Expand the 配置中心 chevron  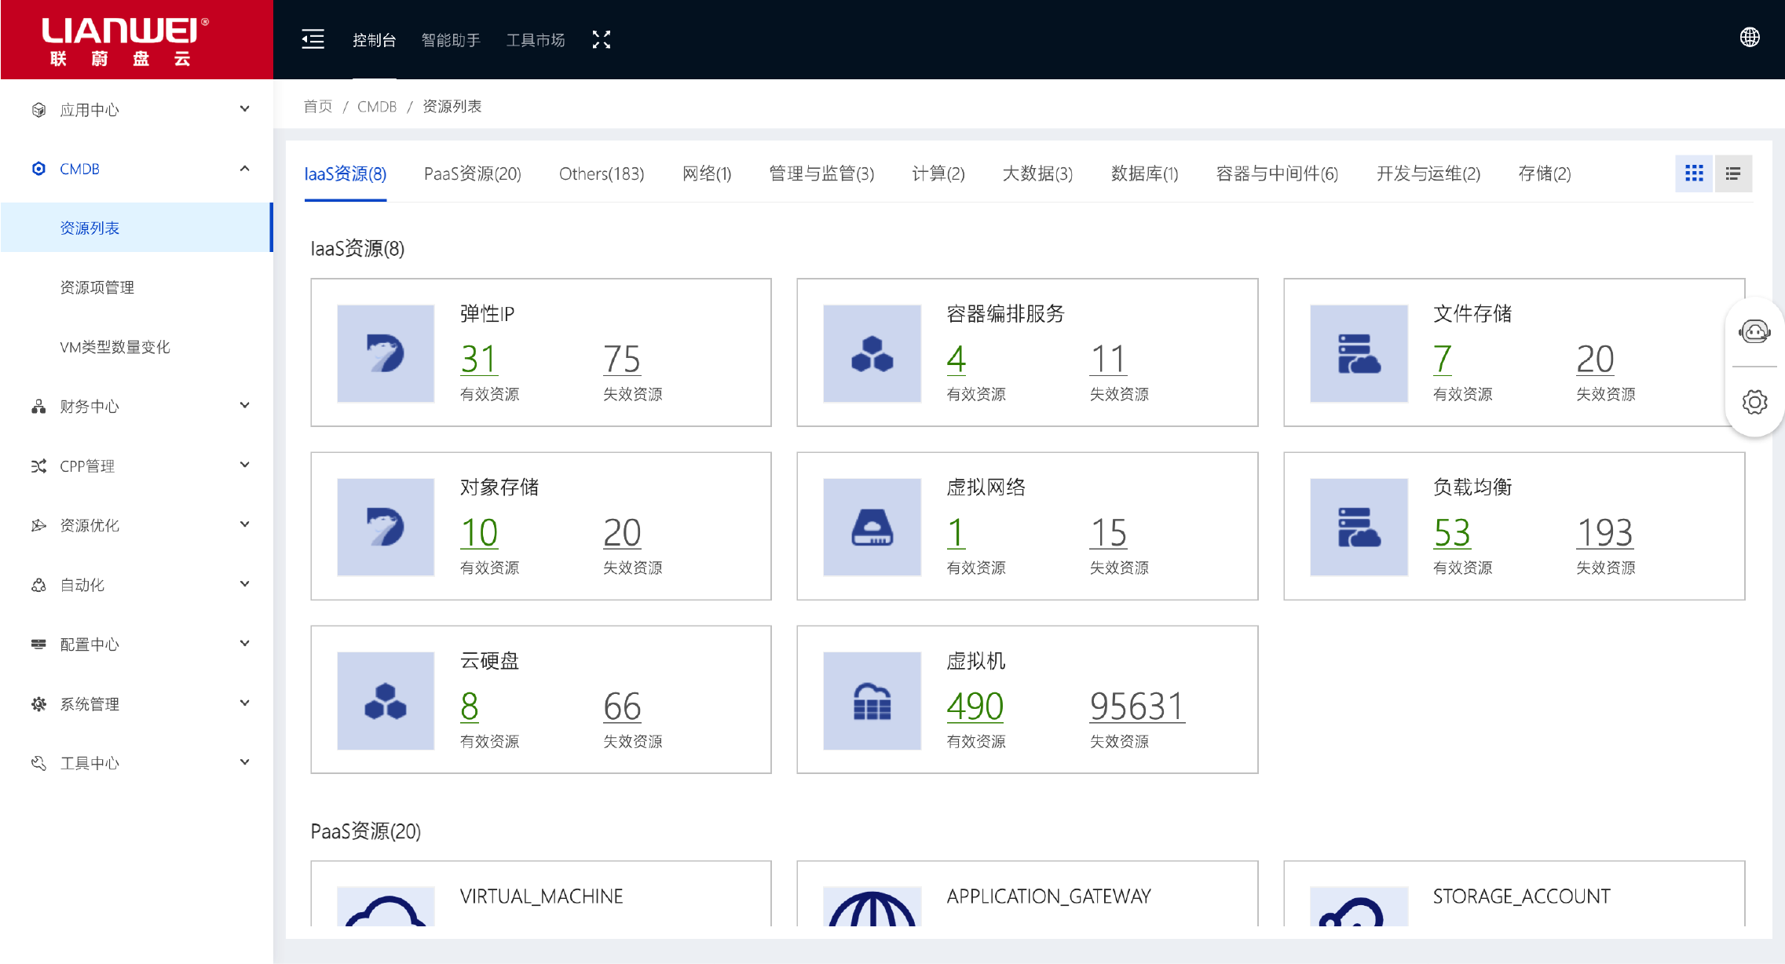click(x=245, y=643)
